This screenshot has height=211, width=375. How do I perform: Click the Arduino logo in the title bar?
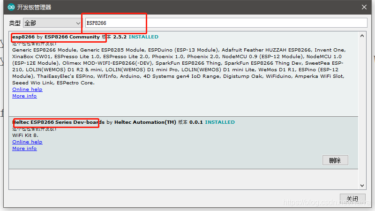[11, 7]
